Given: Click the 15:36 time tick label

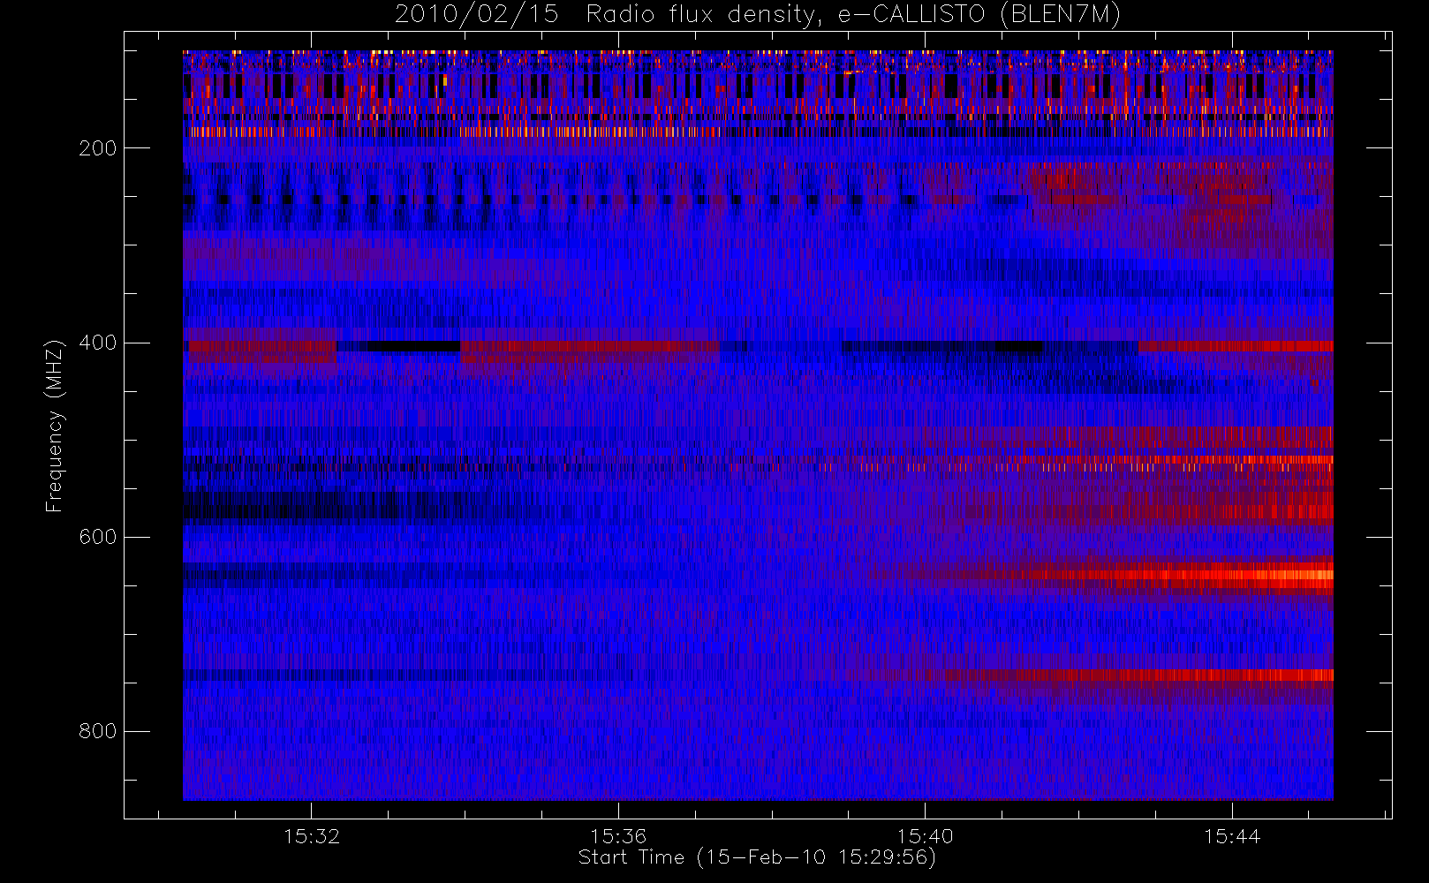Looking at the screenshot, I should coord(618,836).
